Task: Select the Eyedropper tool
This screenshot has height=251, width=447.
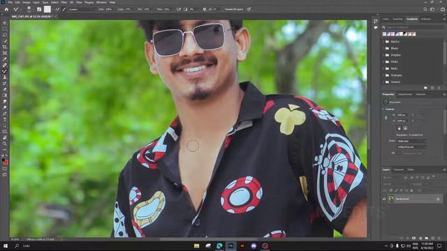Action: [5, 59]
